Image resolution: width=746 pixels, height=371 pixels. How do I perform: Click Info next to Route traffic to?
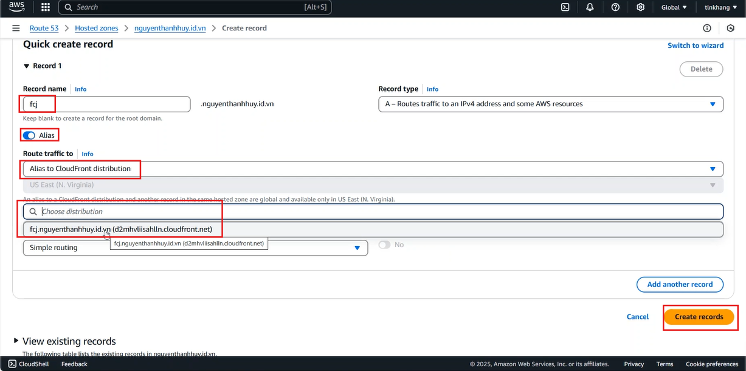point(88,154)
